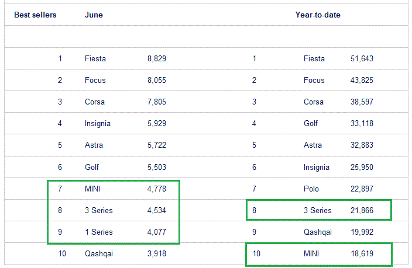412x268 pixels.
Task: Select MINI in the June ranking
Action: click(x=94, y=189)
